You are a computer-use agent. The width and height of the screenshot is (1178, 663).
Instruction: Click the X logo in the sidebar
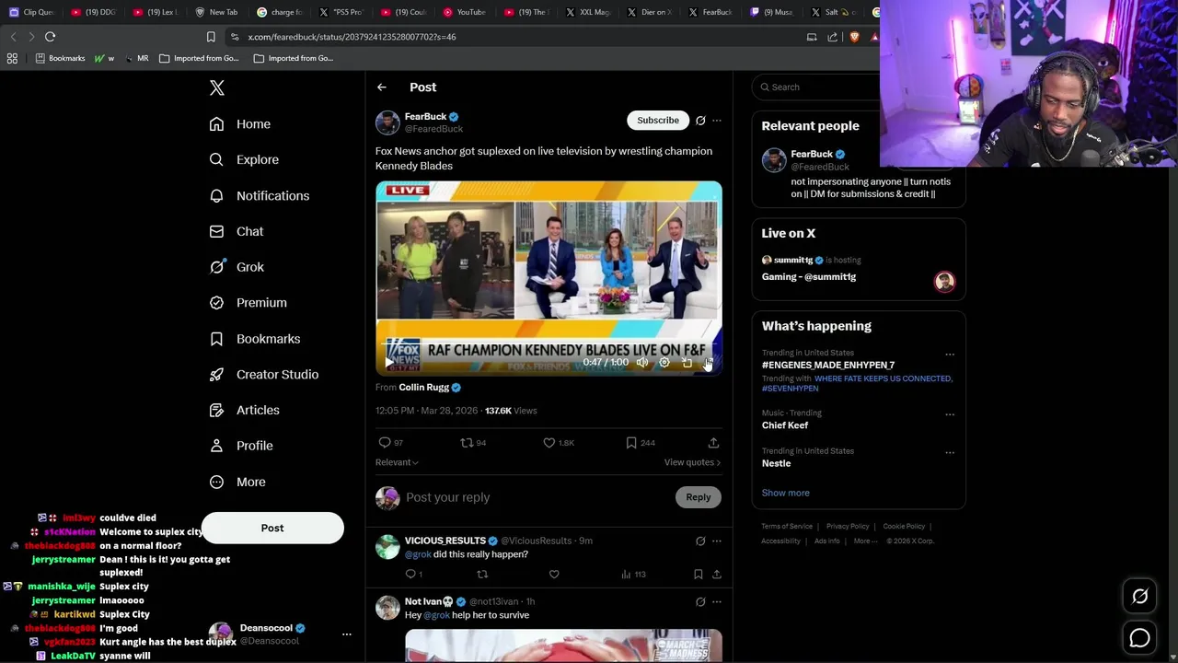click(x=217, y=87)
